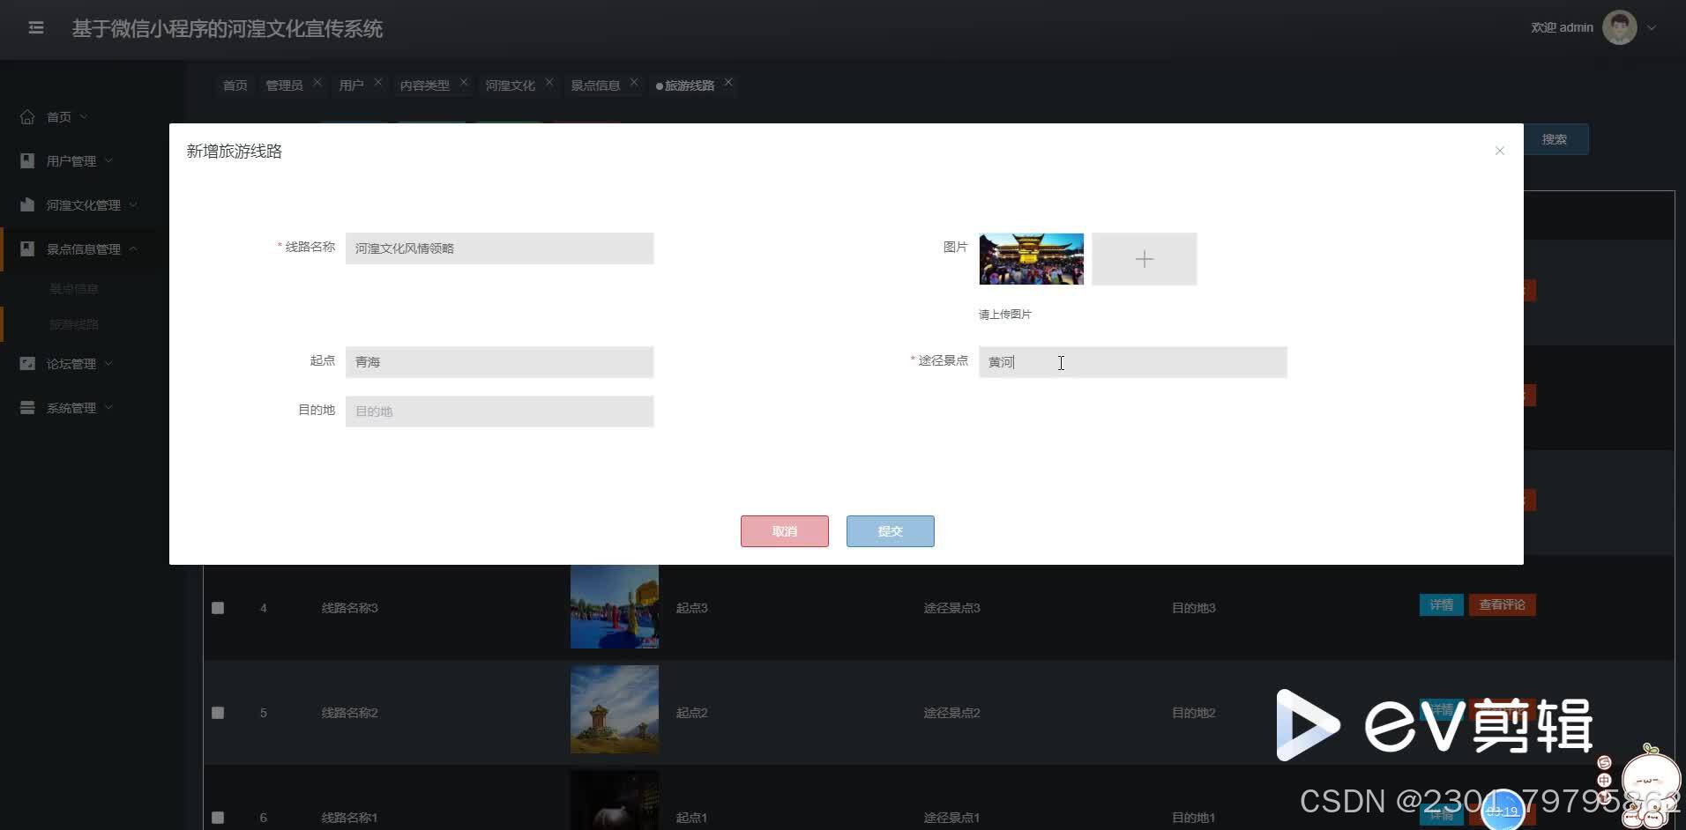
Task: Open 景点信息 submenu item
Action: coord(74,289)
